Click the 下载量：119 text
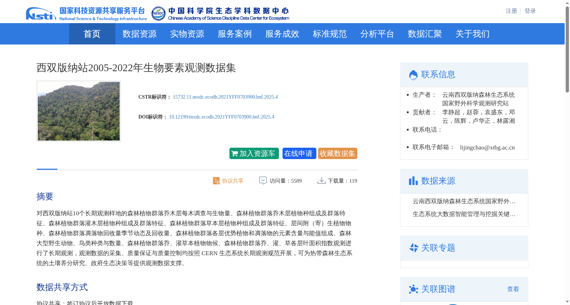The height and width of the screenshot is (305, 570). (343, 181)
